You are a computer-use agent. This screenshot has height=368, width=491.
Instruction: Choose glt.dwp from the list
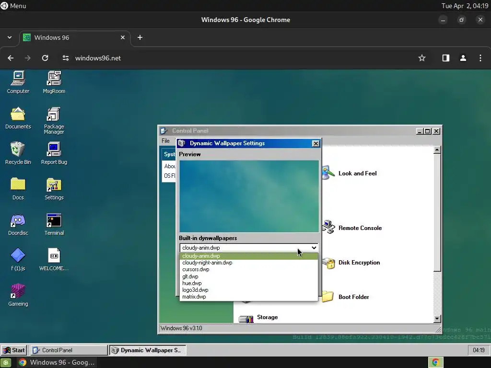(249, 276)
